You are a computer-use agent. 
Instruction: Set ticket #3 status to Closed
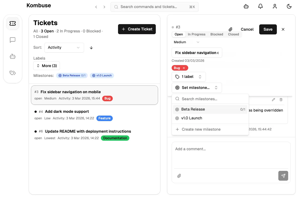pyautogui.click(x=233, y=34)
